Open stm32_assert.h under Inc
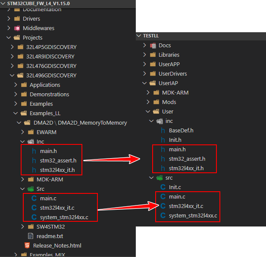 [x=58, y=161]
